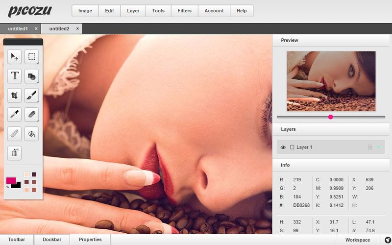
Task: Pick the dark plum palette swatch
Action: click(34, 174)
